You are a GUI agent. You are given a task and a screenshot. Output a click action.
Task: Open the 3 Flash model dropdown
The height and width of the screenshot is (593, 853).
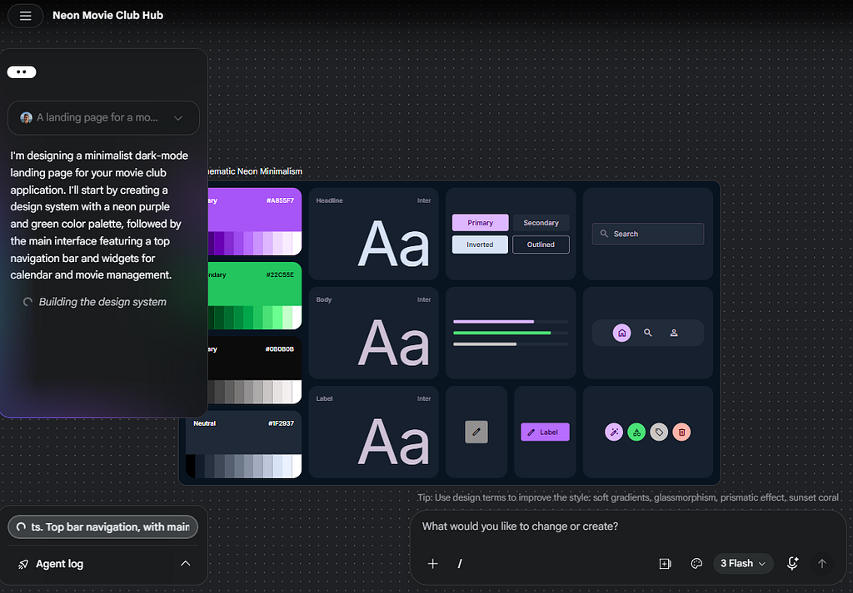[743, 564]
